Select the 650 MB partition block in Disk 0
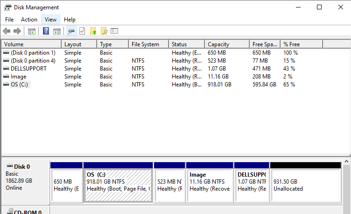 point(66,182)
